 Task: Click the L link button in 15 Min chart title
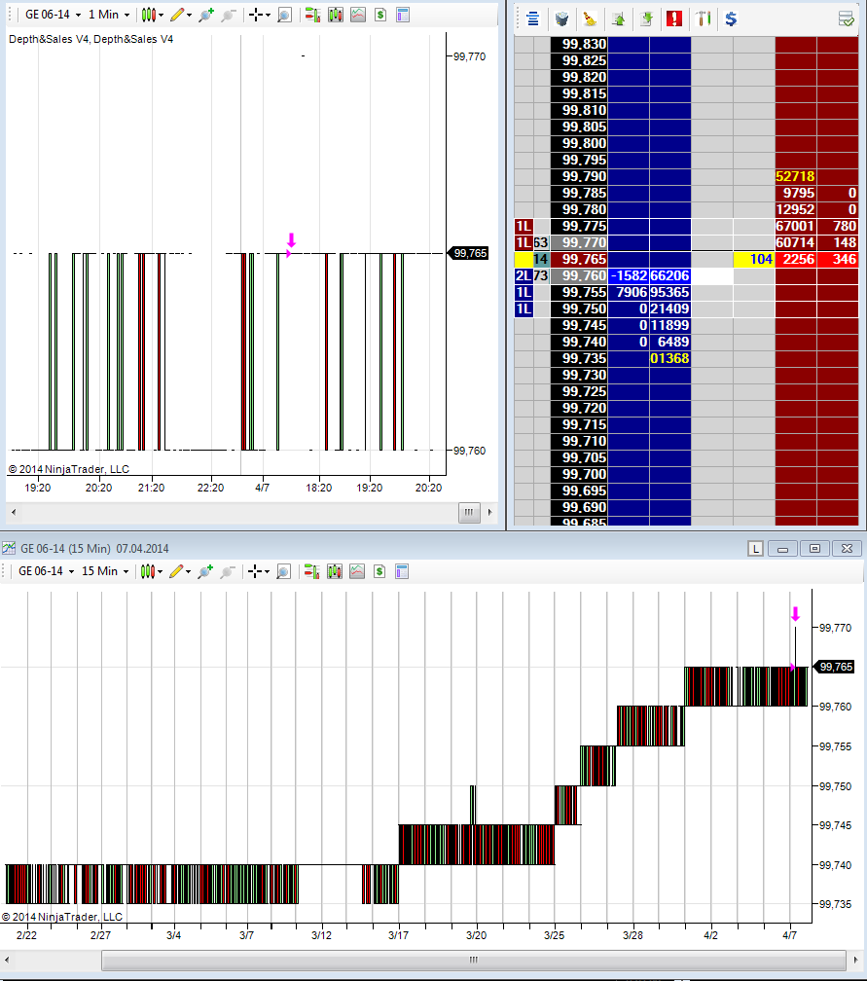click(x=756, y=549)
